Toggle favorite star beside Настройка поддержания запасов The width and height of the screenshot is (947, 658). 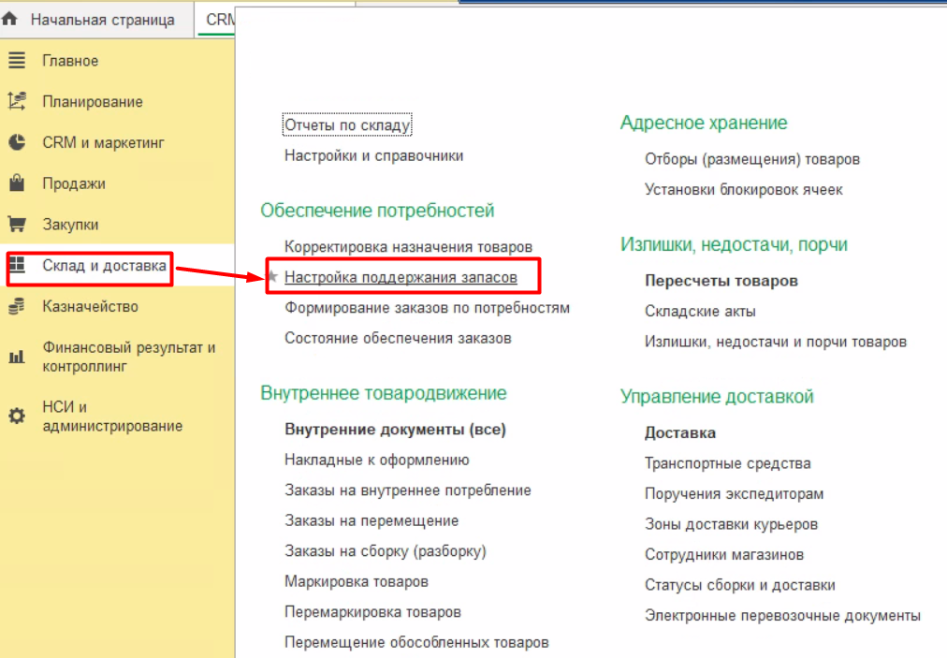click(272, 278)
